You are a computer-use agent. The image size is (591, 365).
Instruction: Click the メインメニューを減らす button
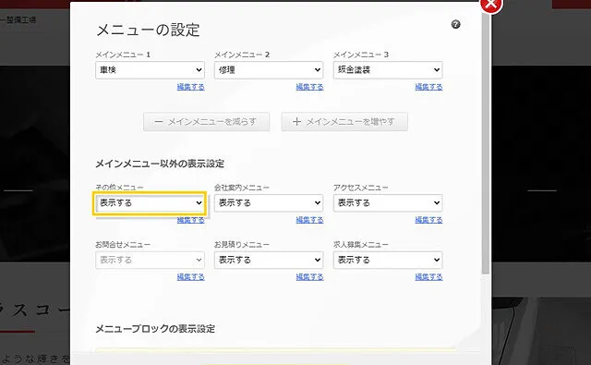pyautogui.click(x=206, y=122)
